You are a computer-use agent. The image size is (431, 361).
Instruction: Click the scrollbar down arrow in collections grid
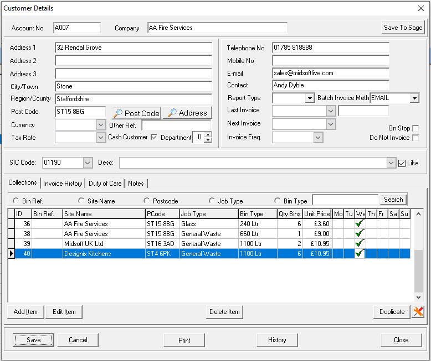(x=418, y=297)
